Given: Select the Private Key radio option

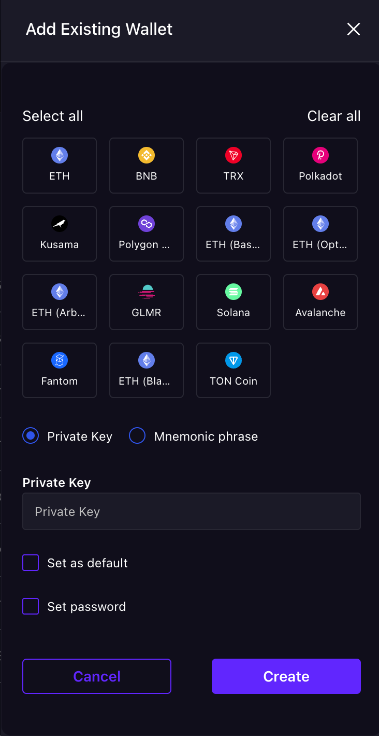Looking at the screenshot, I should [x=31, y=436].
